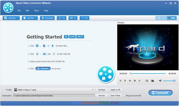Click download icon in Getting Started step 1
The width and height of the screenshot is (179, 107).
pos(52,46)
